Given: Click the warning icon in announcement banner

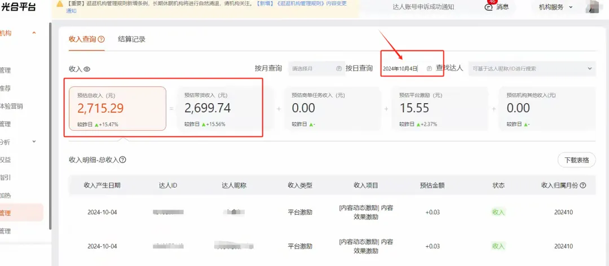Looking at the screenshot, I should tap(59, 3).
